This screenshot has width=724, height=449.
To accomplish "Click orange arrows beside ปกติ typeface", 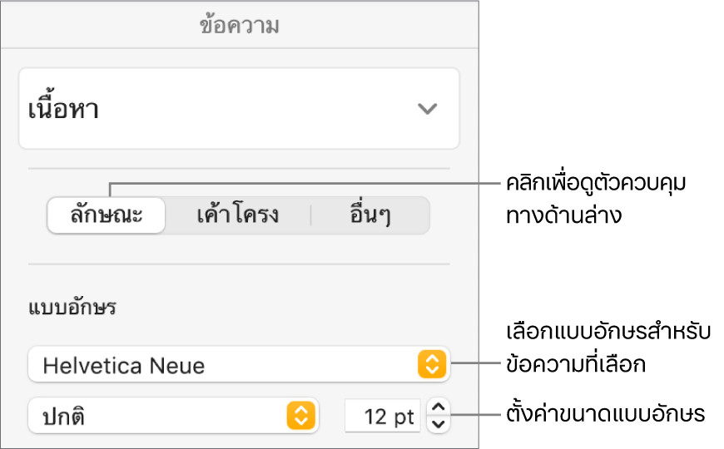I will (x=301, y=415).
